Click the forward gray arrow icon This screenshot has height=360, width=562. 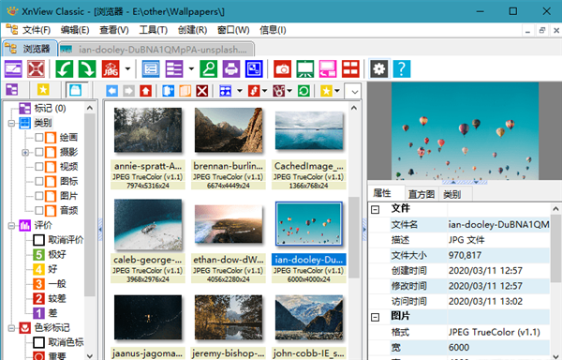[x=128, y=91]
